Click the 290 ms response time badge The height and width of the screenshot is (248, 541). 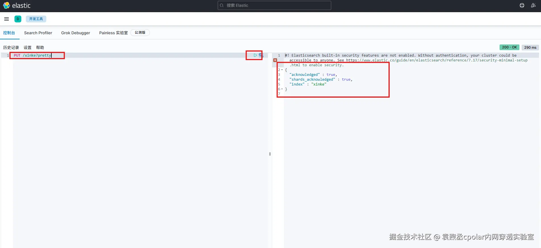pos(530,47)
